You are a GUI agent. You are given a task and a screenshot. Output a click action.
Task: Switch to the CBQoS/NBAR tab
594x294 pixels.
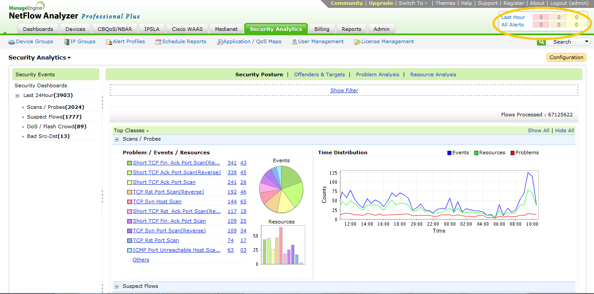tap(115, 29)
